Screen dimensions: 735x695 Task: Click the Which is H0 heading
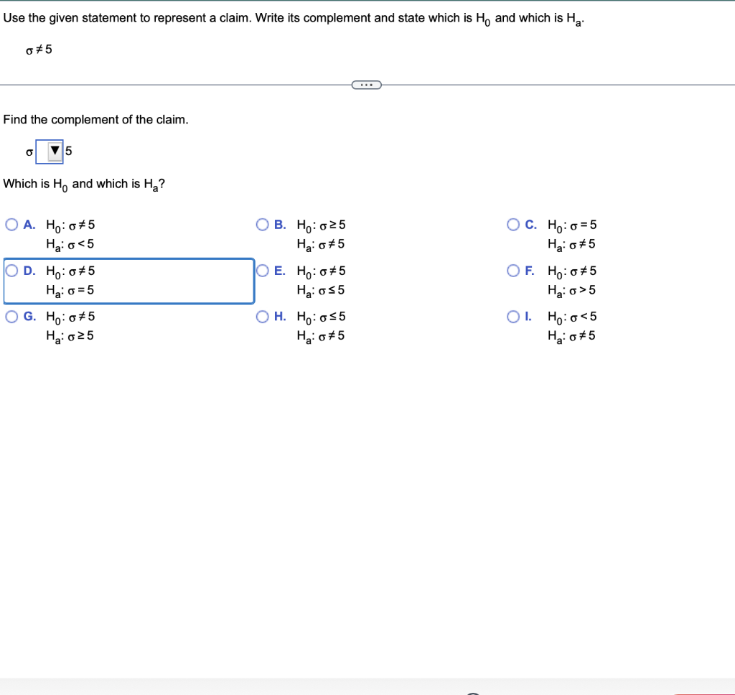84,184
